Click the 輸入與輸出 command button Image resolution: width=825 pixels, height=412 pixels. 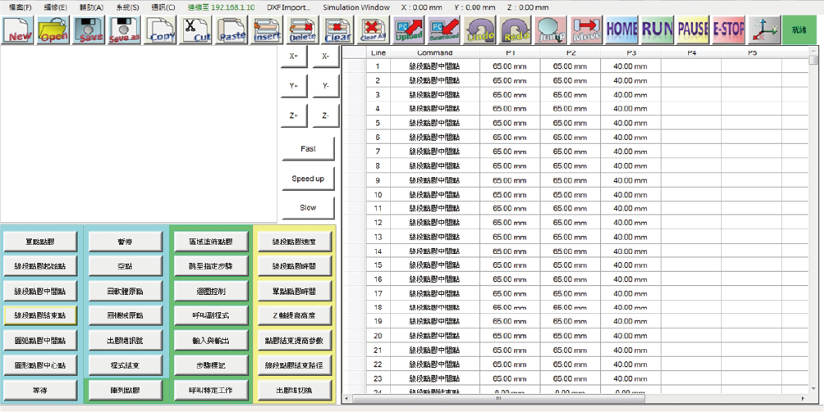coord(211,341)
